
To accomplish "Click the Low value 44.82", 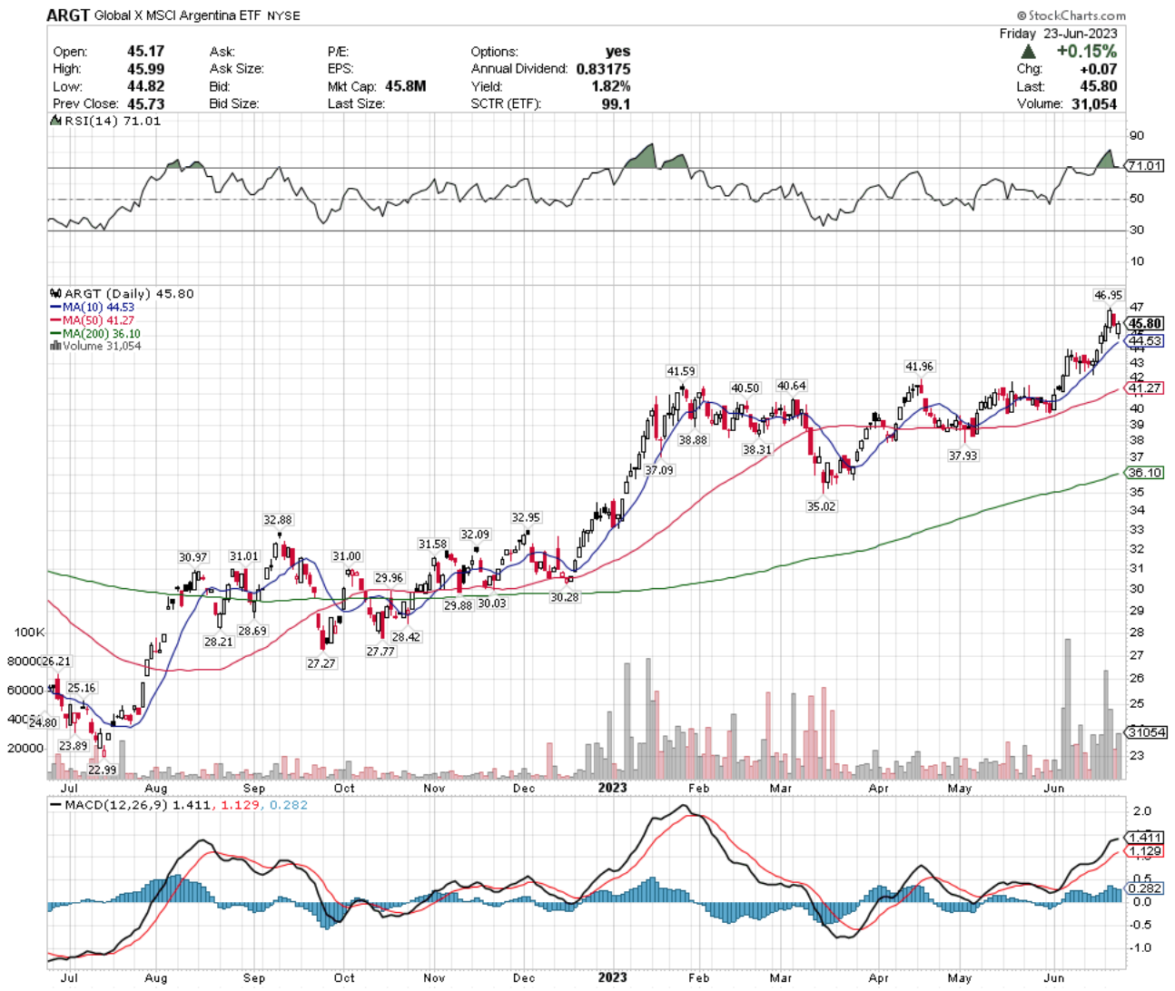I will (145, 86).
